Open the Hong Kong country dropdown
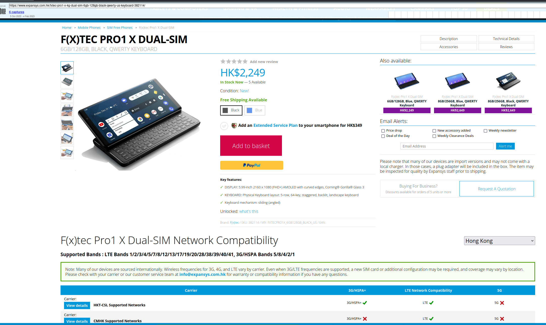This screenshot has width=546, height=325. coord(499,241)
